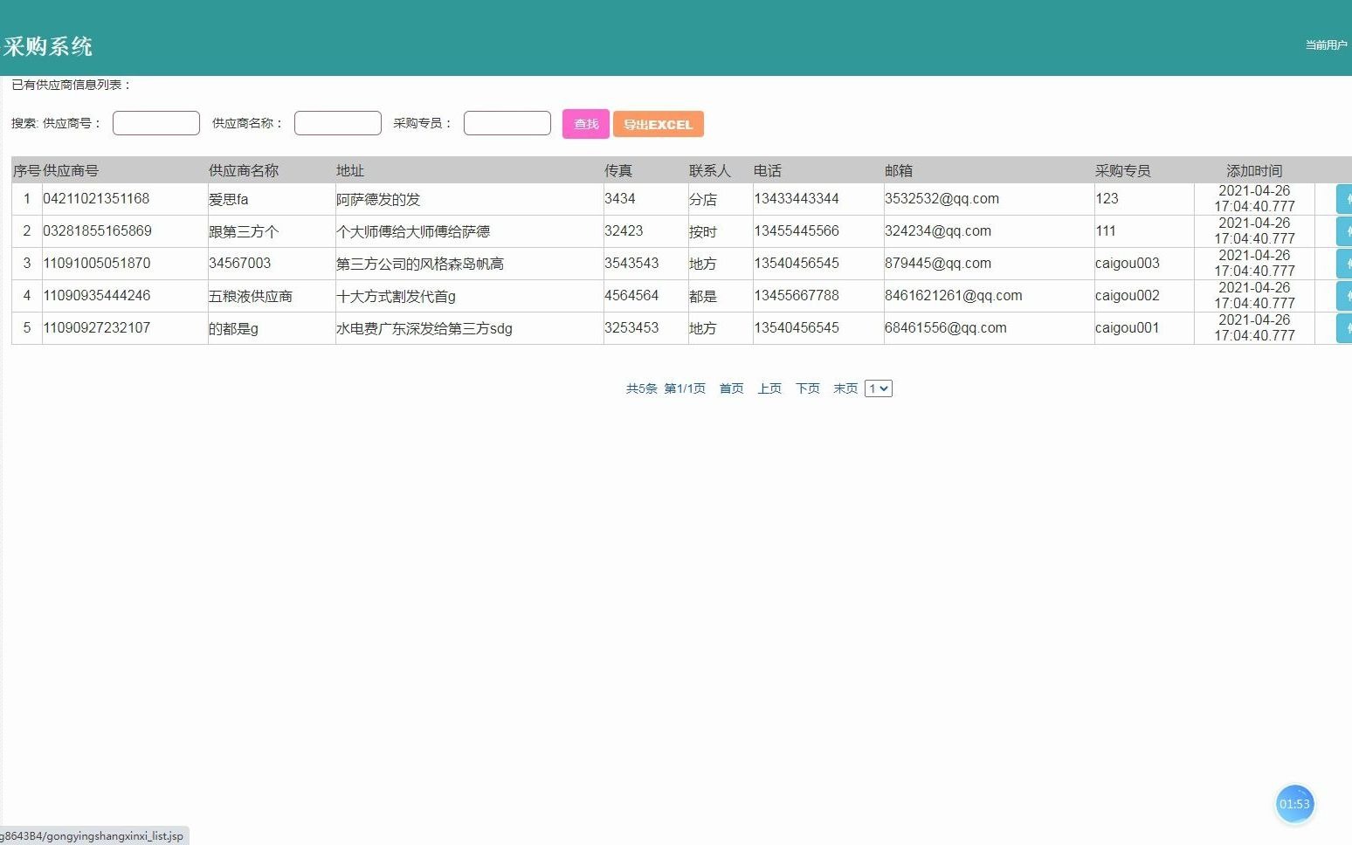
Task: Click the blue 01:53 timer bubble
Action: click(x=1295, y=803)
